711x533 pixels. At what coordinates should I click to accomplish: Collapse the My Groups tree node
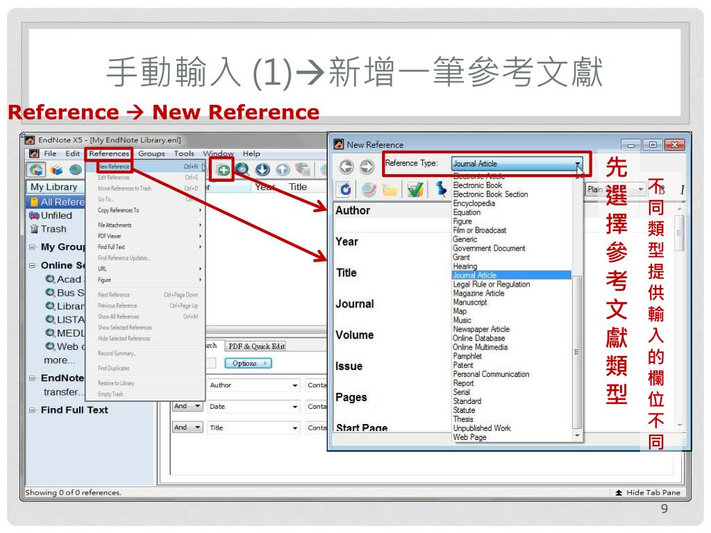point(32,247)
